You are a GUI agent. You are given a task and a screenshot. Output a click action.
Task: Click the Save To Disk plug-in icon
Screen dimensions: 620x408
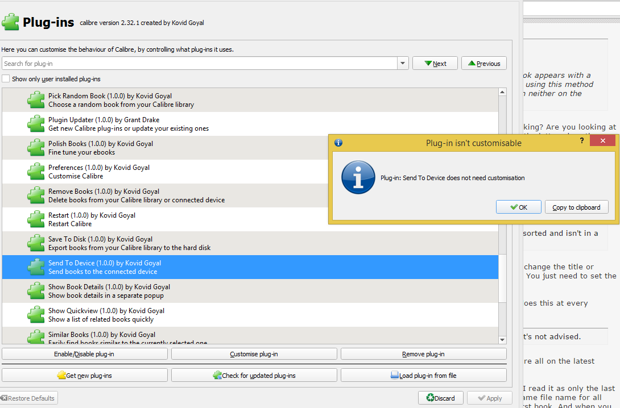(36, 243)
